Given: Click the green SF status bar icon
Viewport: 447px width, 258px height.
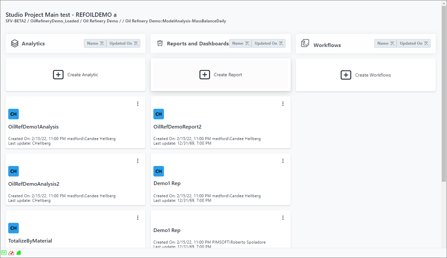Looking at the screenshot, I should pos(4,253).
